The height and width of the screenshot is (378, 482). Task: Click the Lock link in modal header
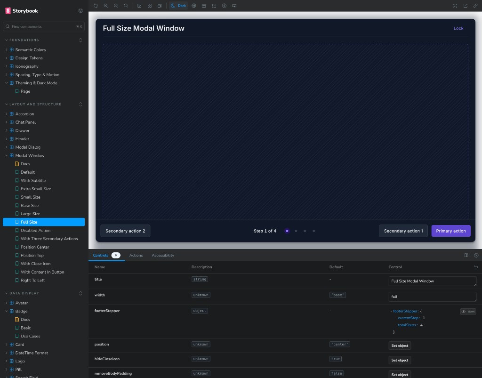click(458, 28)
